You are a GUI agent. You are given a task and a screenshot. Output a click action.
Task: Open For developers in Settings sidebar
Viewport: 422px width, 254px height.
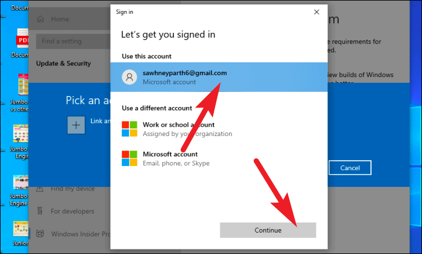[72, 211]
